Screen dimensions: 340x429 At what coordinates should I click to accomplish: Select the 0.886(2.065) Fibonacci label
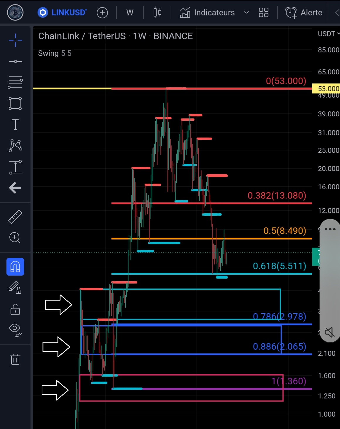tap(280, 346)
